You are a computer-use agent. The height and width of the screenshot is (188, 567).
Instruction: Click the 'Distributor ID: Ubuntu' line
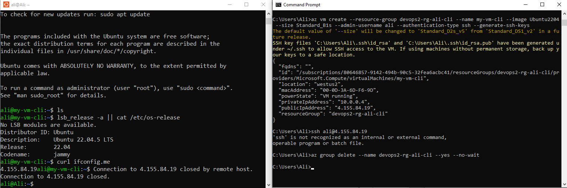(x=37, y=132)
